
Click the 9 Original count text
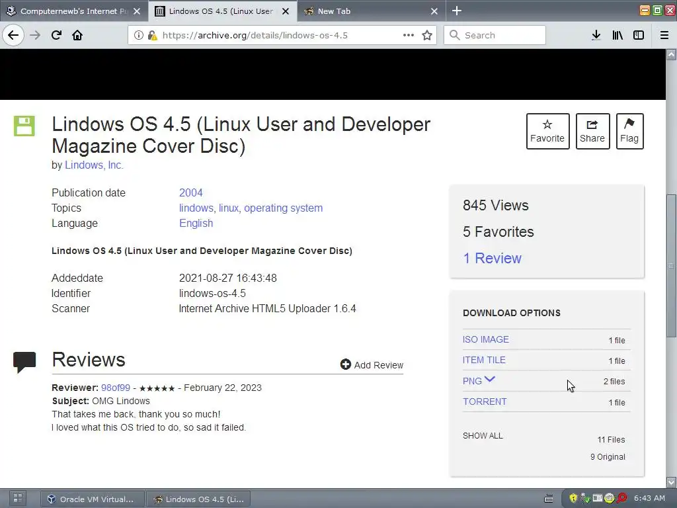point(608,456)
